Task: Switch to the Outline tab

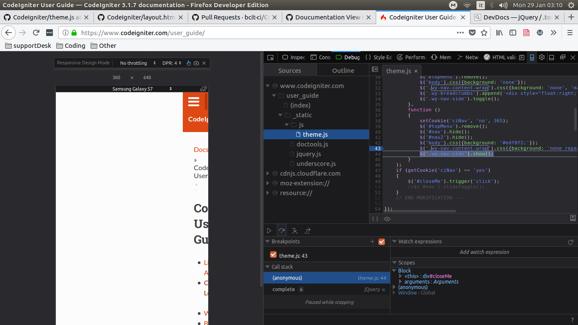Action: pyautogui.click(x=343, y=71)
